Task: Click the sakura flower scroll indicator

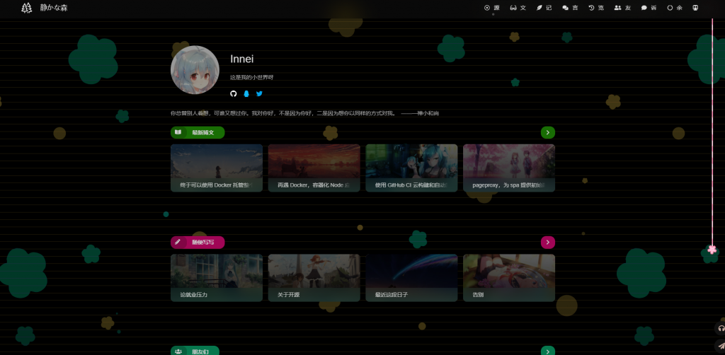Action: [x=712, y=250]
